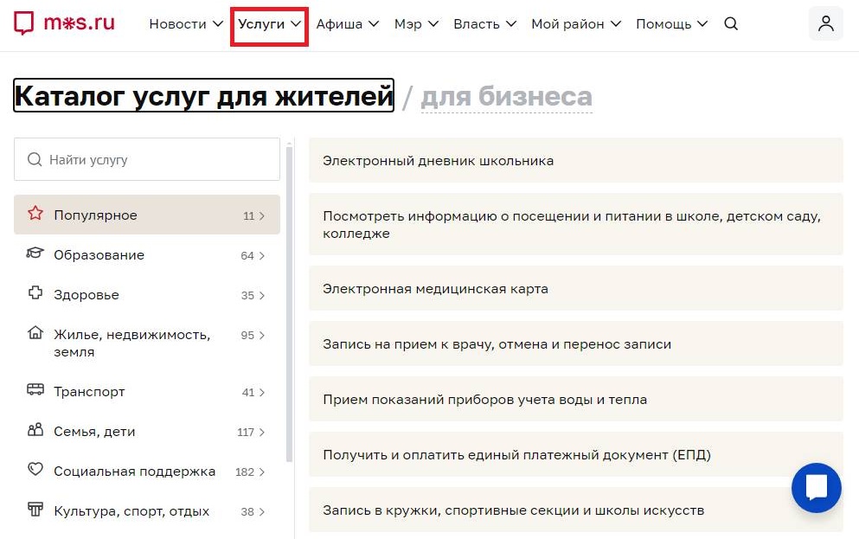Viewport: 859px width, 539px height.
Task: Click the mos.ru speech bubble logo
Action: click(x=23, y=22)
